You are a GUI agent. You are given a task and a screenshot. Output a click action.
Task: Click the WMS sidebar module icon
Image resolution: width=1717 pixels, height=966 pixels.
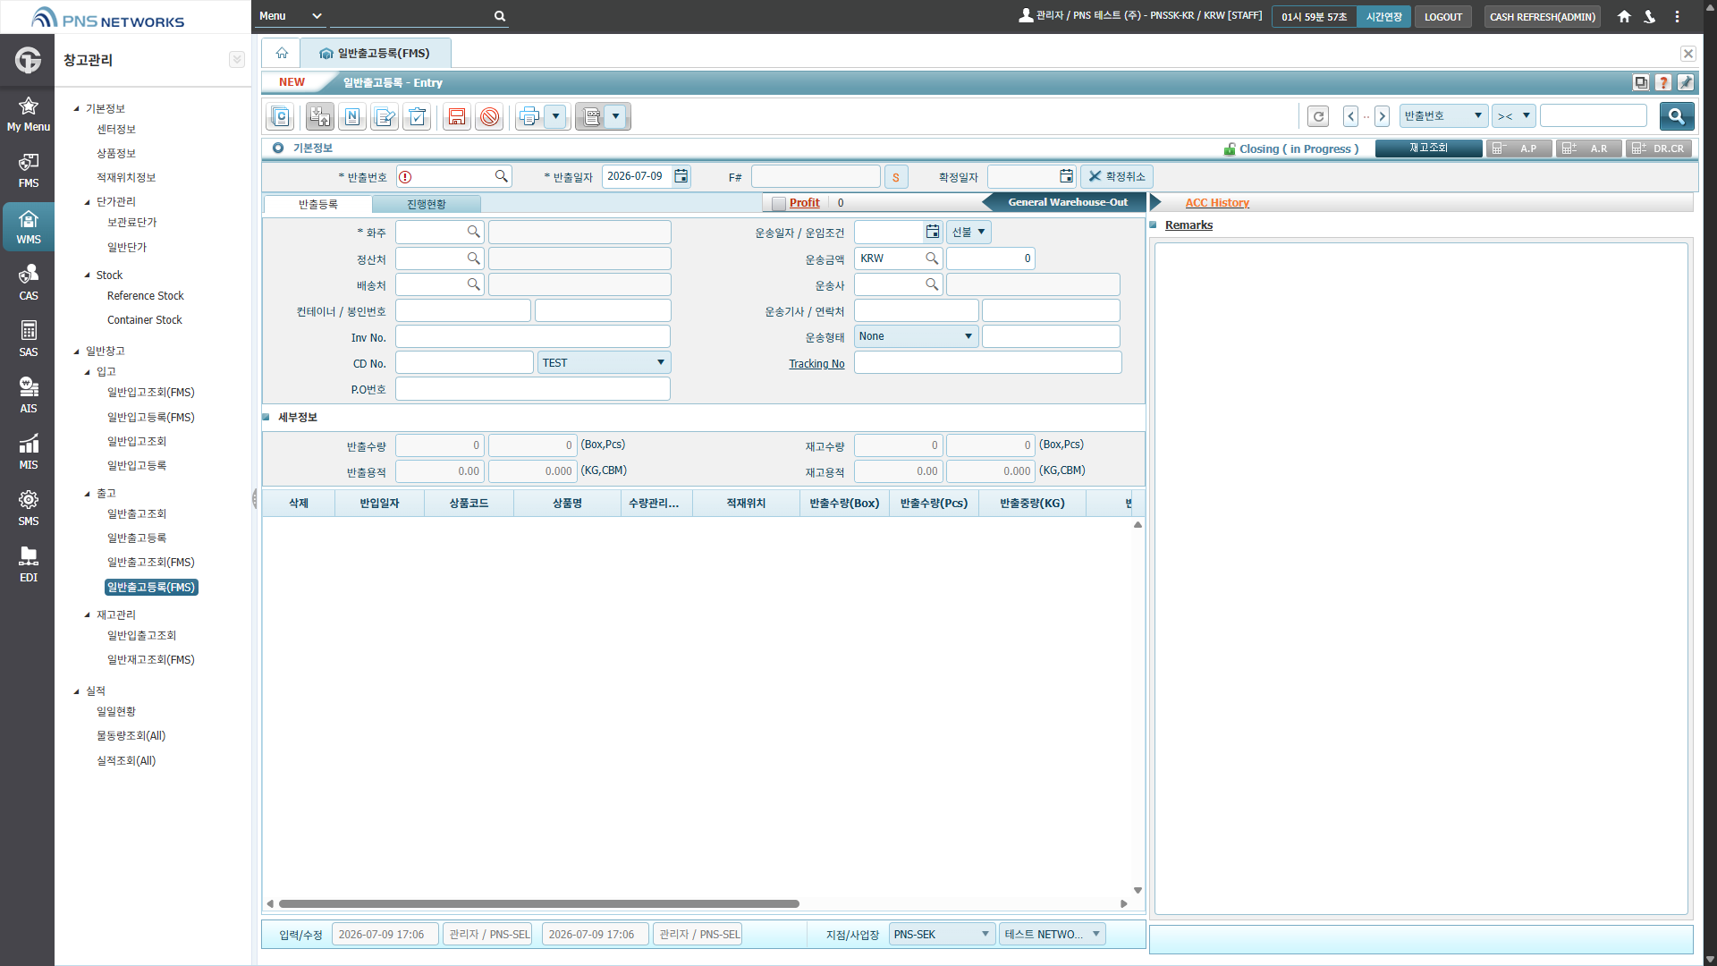[29, 226]
